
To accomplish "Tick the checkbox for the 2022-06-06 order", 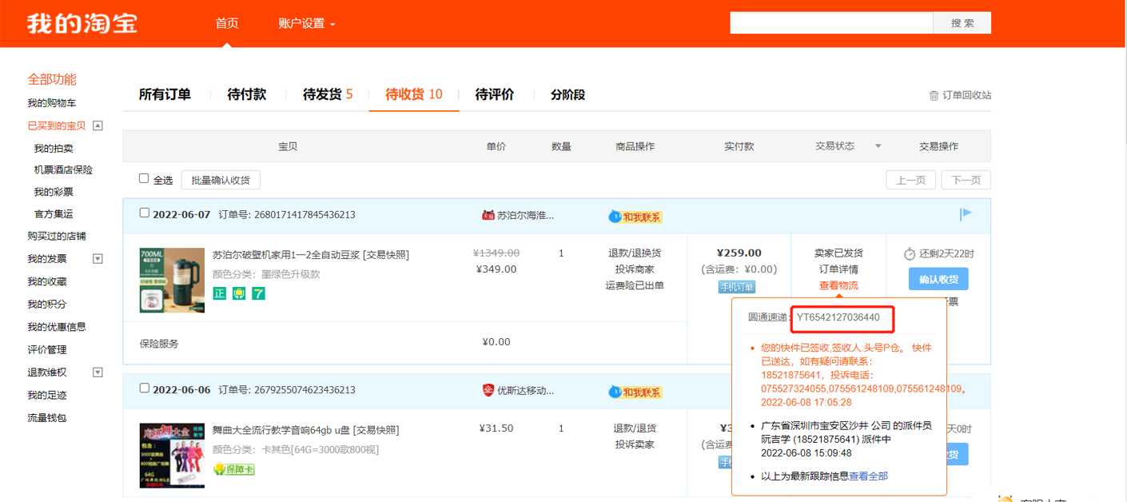I will (x=145, y=388).
